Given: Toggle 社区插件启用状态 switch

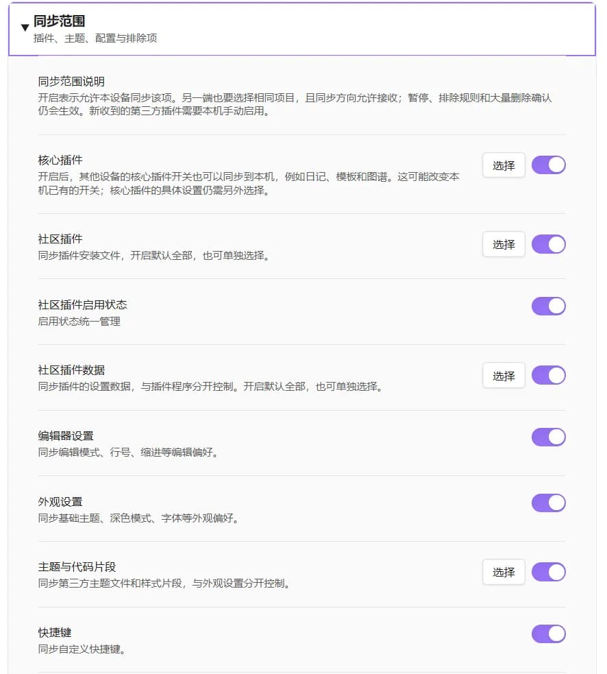Looking at the screenshot, I should coord(549,306).
